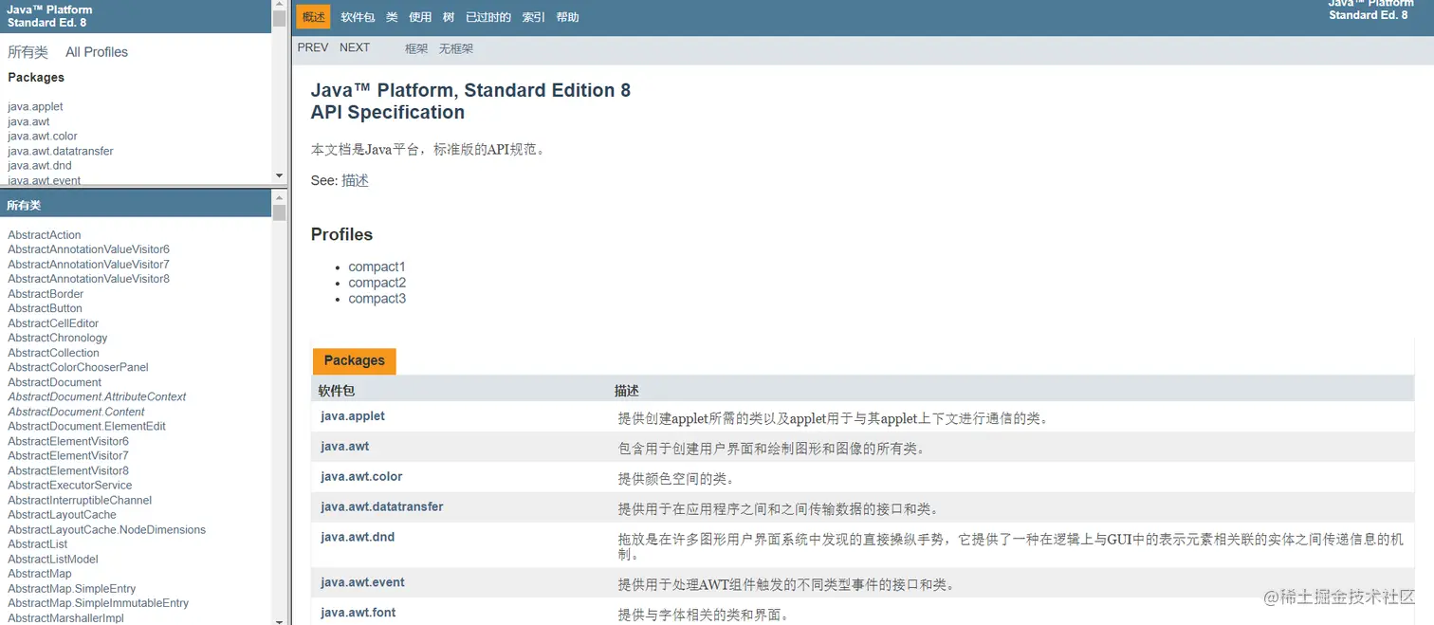Open AbstractMap.SimpleEntry class
The width and height of the screenshot is (1434, 625).
coord(72,588)
